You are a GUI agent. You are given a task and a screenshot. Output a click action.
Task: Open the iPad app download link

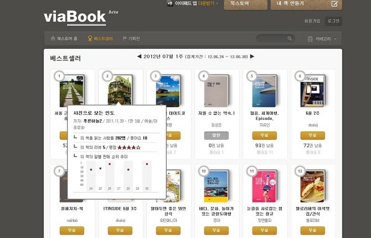point(195,3)
